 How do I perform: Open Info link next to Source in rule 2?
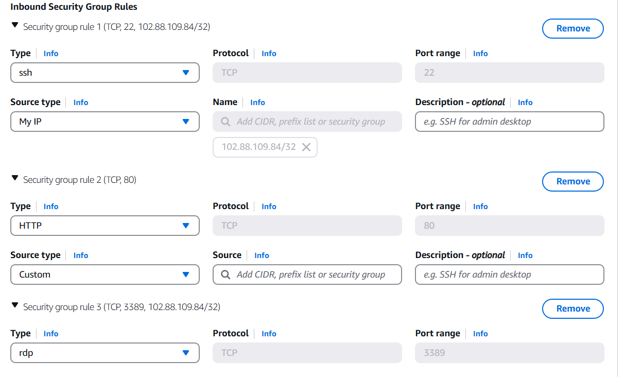coord(262,255)
